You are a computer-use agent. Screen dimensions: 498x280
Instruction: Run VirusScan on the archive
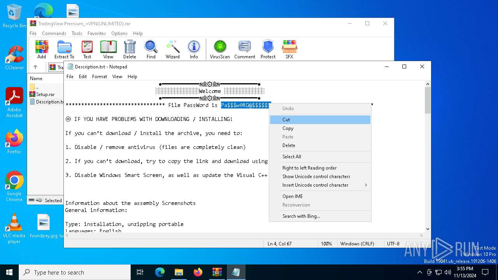[x=220, y=49]
